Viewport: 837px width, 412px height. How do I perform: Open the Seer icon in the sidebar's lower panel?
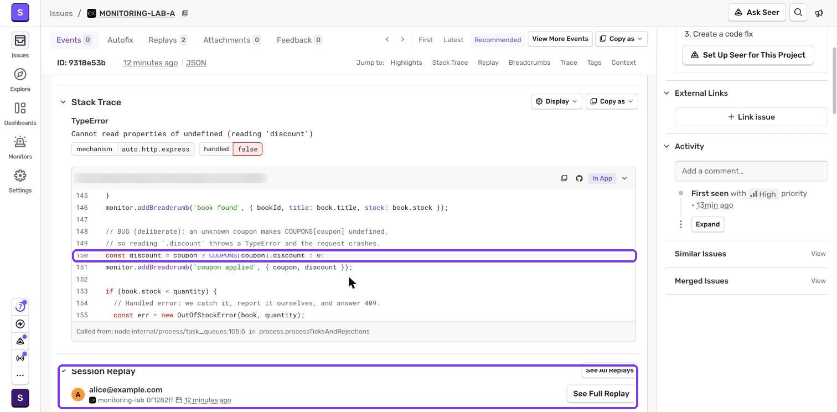point(20,341)
